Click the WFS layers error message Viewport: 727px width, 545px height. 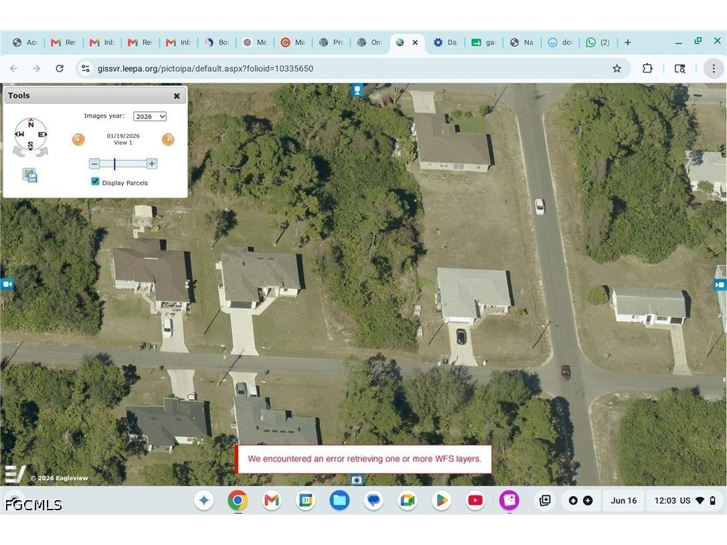pyautogui.click(x=364, y=459)
